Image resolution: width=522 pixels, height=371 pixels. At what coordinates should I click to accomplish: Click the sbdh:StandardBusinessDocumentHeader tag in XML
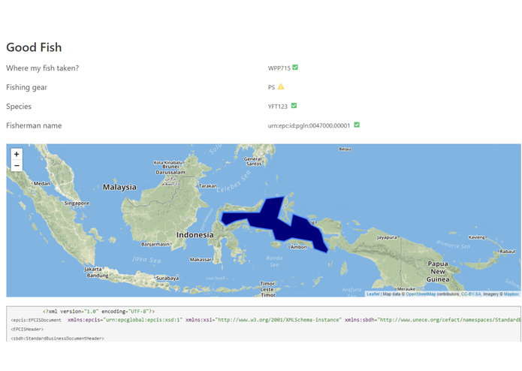58,339
